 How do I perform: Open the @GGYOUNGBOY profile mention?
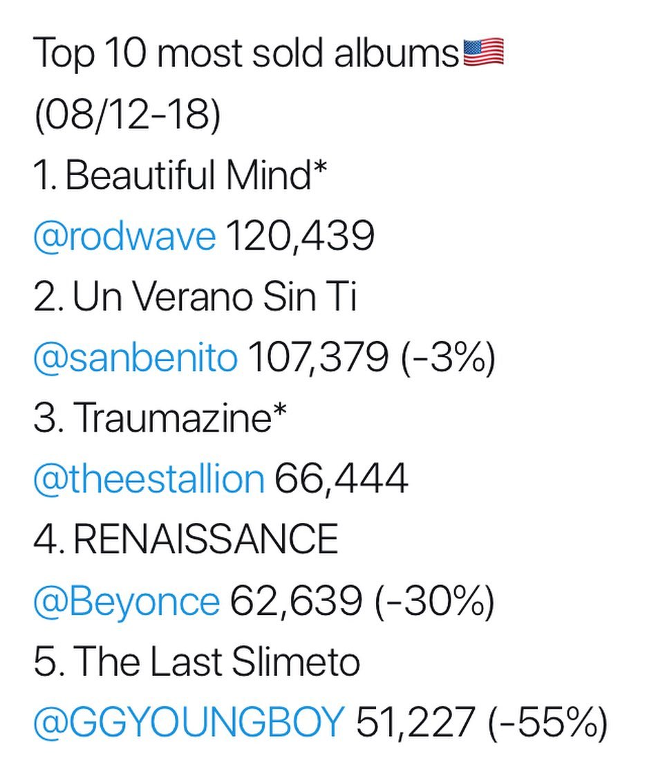point(189,724)
